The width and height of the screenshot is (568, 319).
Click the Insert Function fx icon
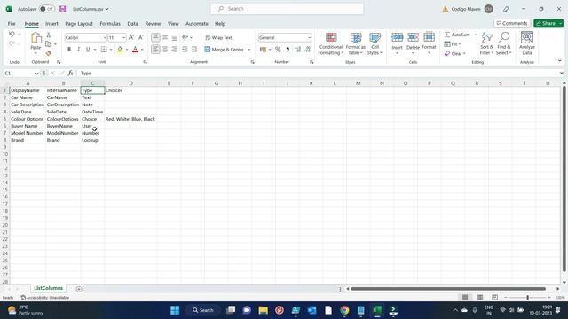click(70, 73)
